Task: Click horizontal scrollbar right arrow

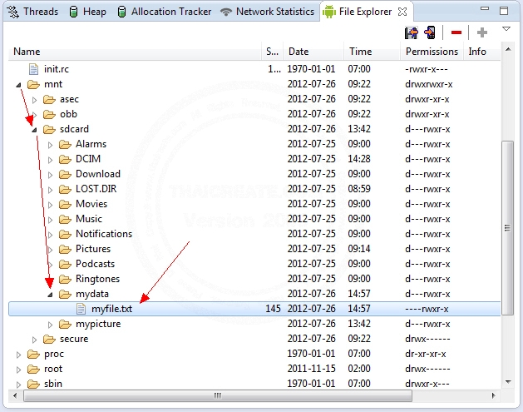Action: pos(494,396)
